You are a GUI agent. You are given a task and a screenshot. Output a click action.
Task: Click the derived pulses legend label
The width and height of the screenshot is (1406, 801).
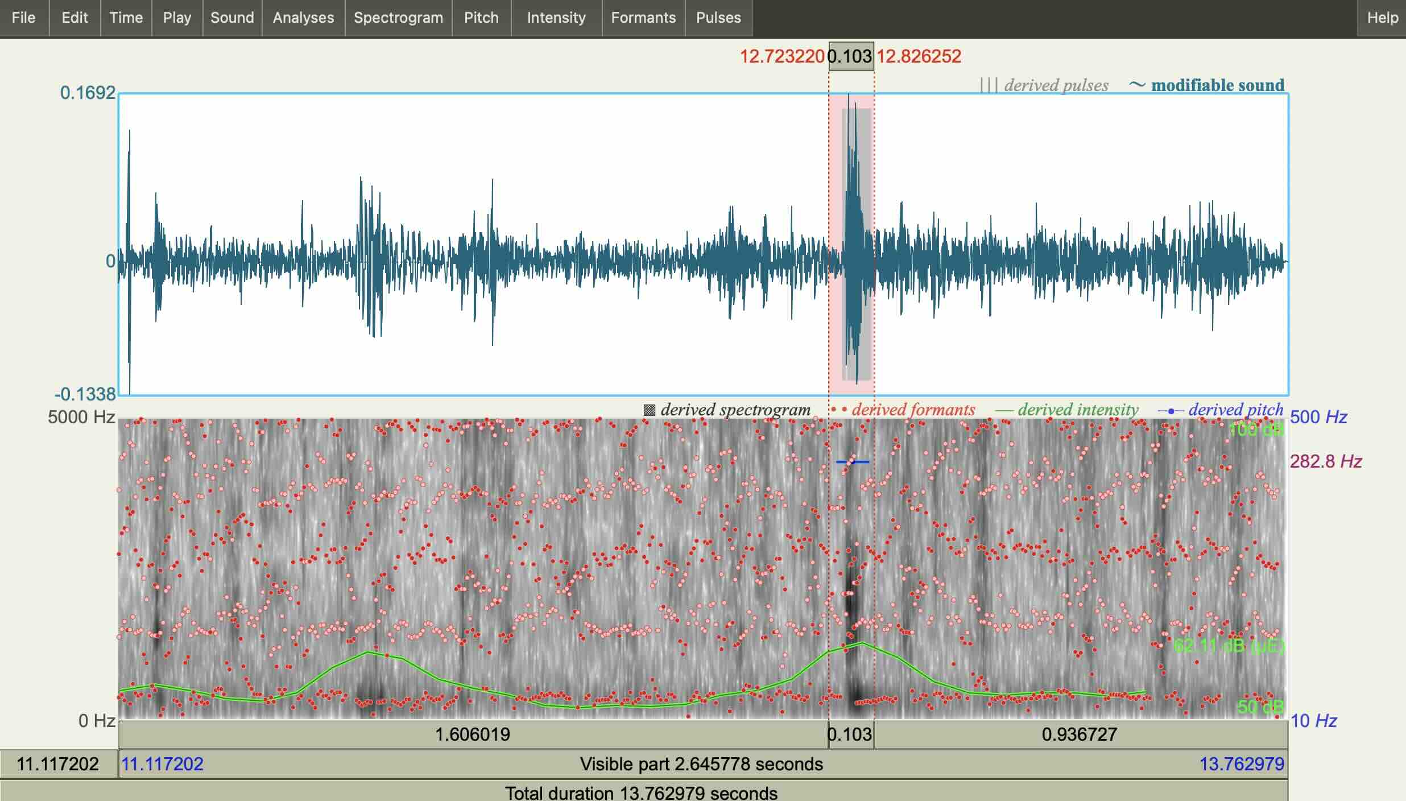[x=1044, y=85]
